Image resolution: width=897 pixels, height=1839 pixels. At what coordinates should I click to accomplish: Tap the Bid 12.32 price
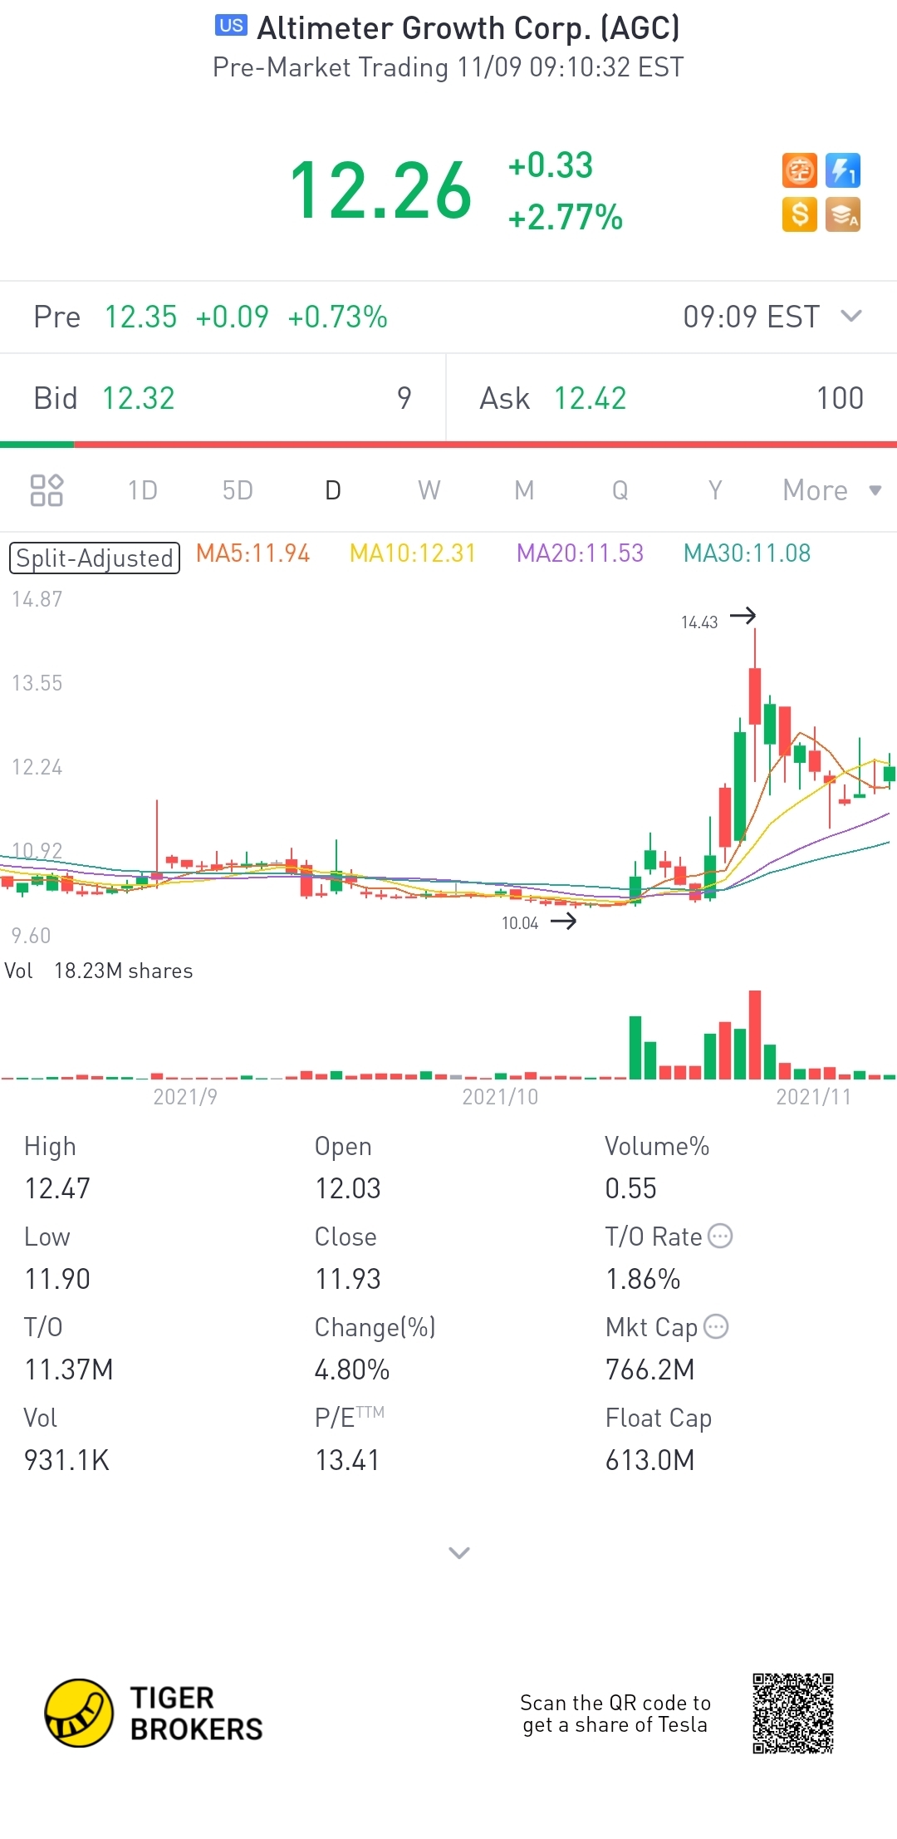pyautogui.click(x=138, y=398)
